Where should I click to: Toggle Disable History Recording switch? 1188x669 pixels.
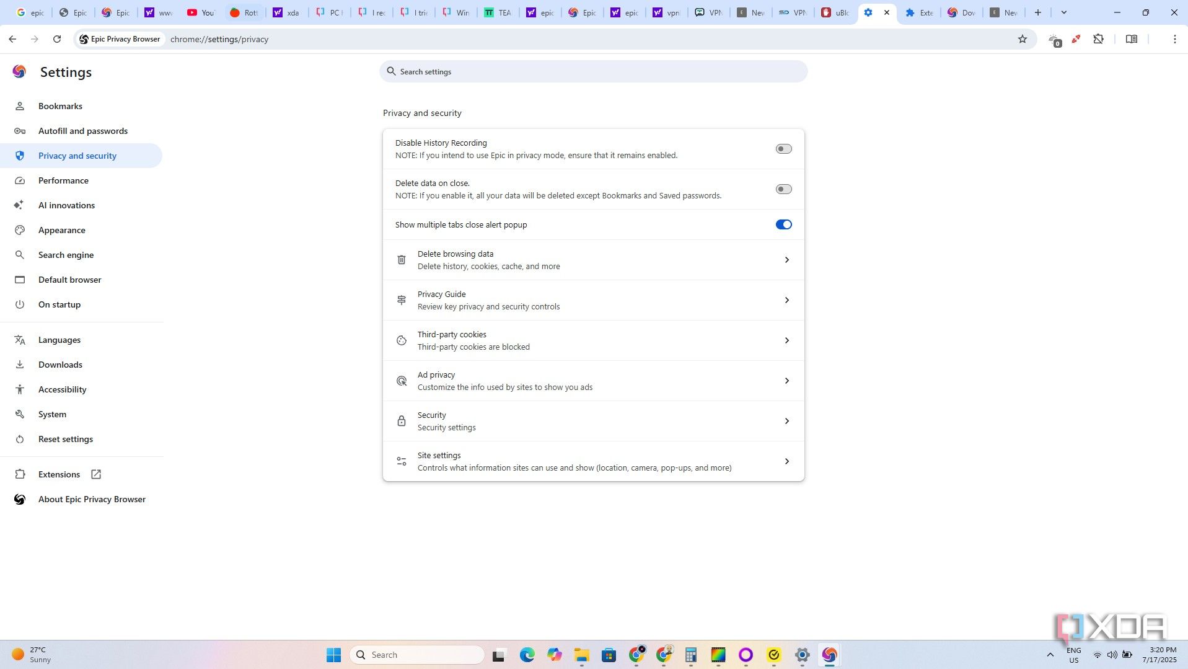coord(783,149)
